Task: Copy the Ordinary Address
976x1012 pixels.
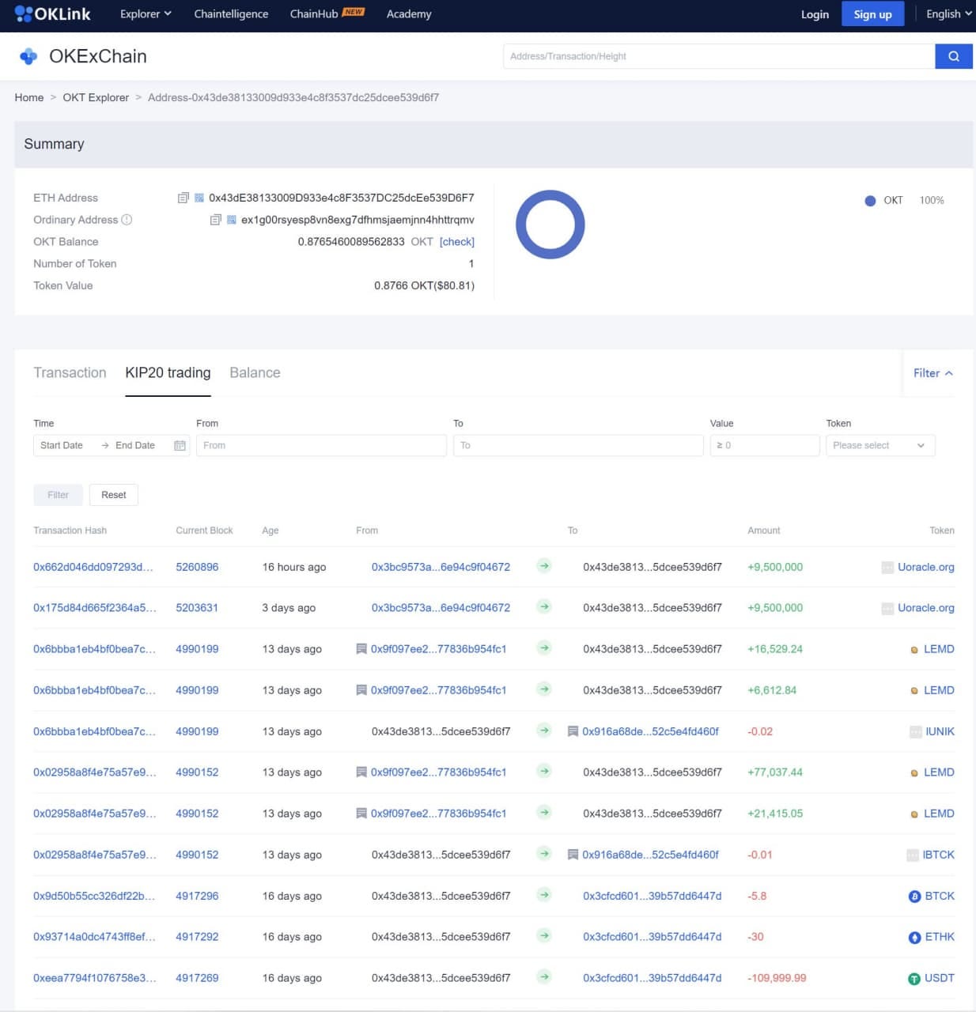Action: pyautogui.click(x=215, y=220)
